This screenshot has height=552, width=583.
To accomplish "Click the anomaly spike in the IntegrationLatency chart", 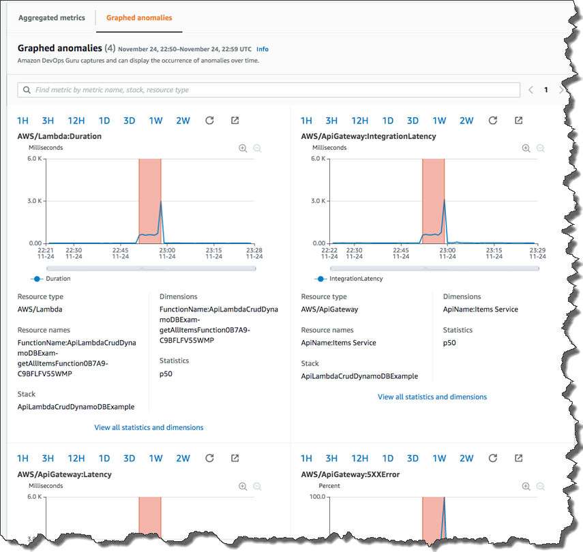I will [445, 221].
